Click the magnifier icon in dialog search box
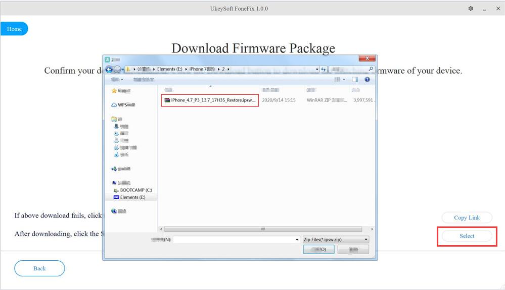The height and width of the screenshot is (290, 505). tap(371, 69)
